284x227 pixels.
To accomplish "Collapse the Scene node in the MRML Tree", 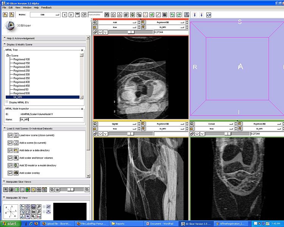I will [x=7, y=56].
